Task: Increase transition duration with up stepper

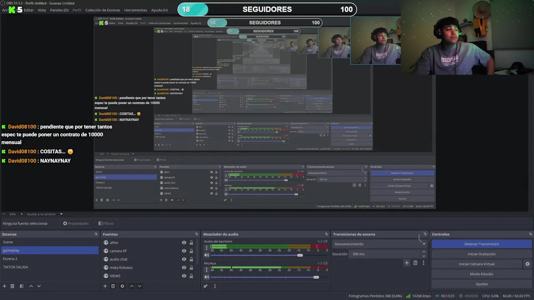Action: [x=424, y=252]
